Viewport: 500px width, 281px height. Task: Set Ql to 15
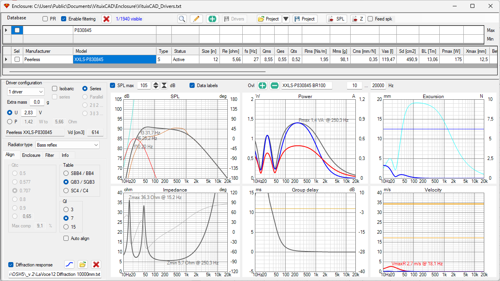click(x=66, y=227)
